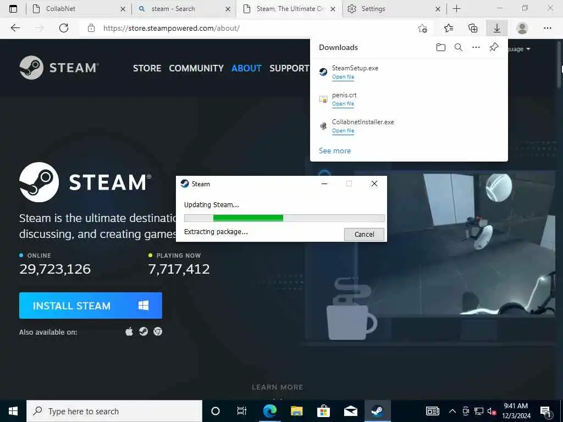563x422 pixels.
Task: Close the Settings tab
Action: pos(438,9)
